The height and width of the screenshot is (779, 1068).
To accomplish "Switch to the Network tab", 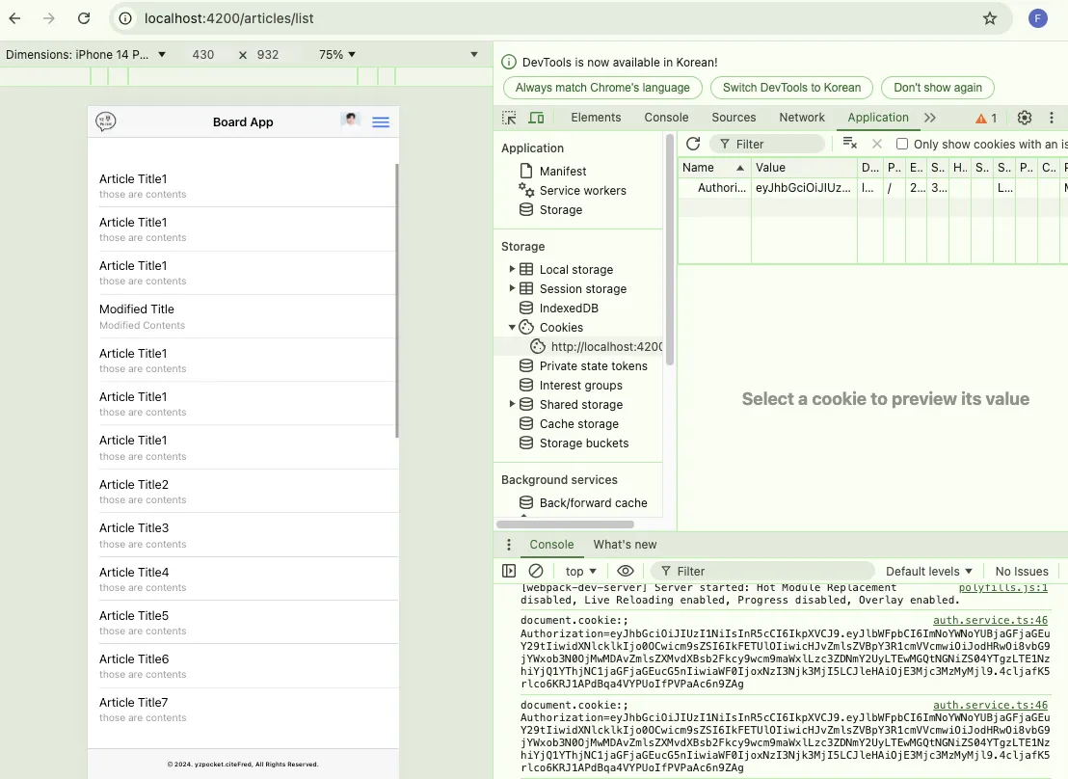I will [x=802, y=118].
